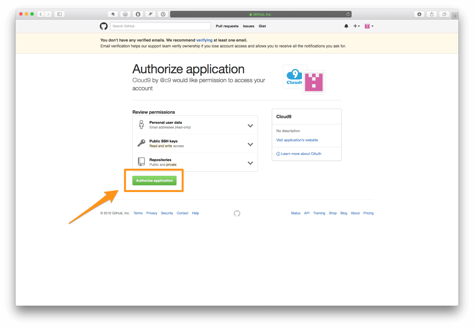Image resolution: width=474 pixels, height=328 pixels.
Task: Open the API footer link
Action: [307, 213]
